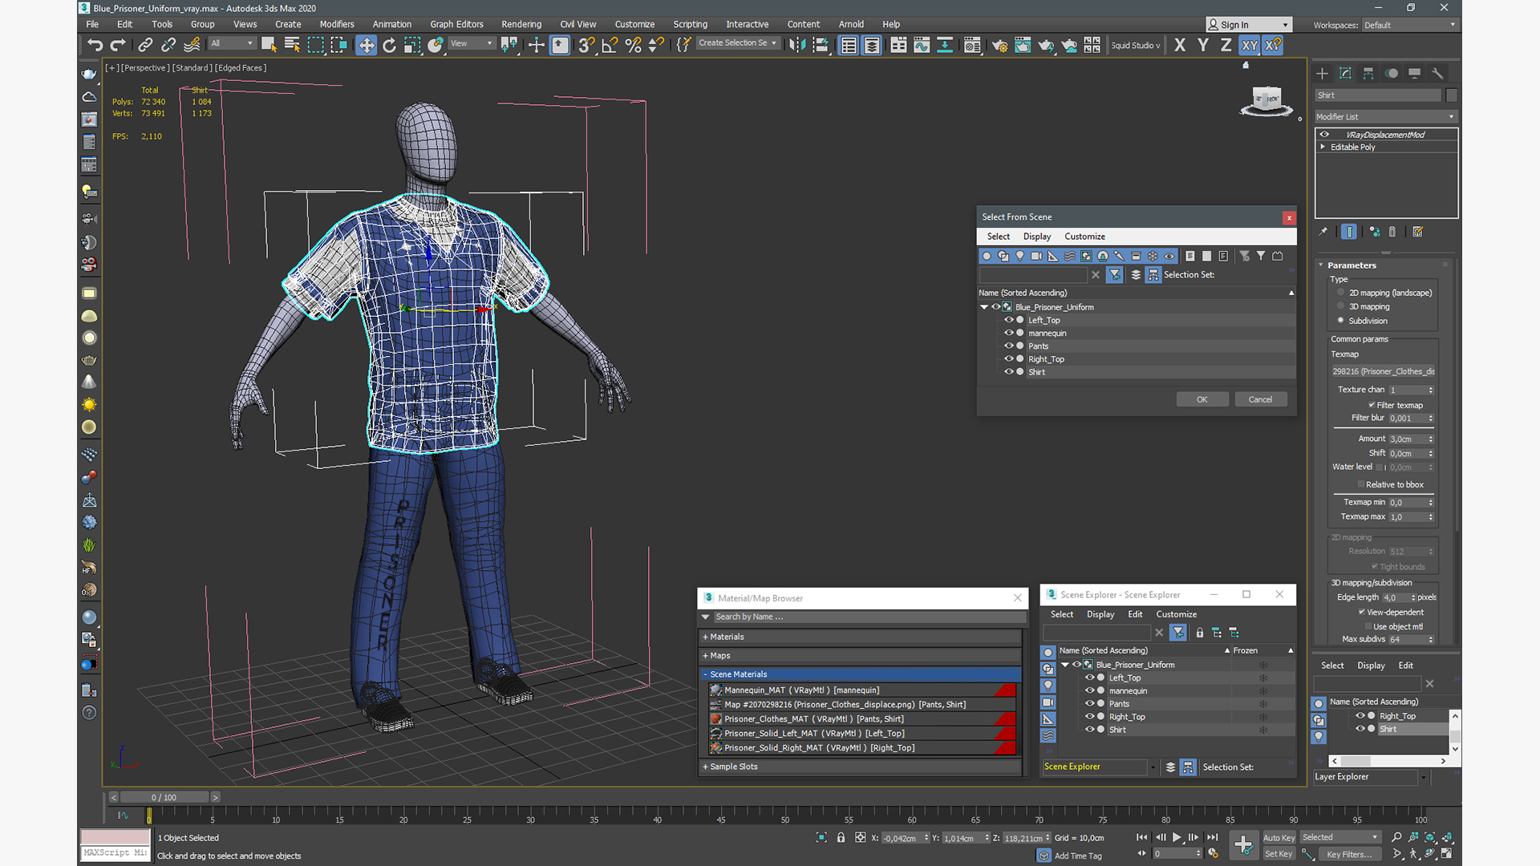
Task: Toggle the 3D Snaps button
Action: click(586, 45)
